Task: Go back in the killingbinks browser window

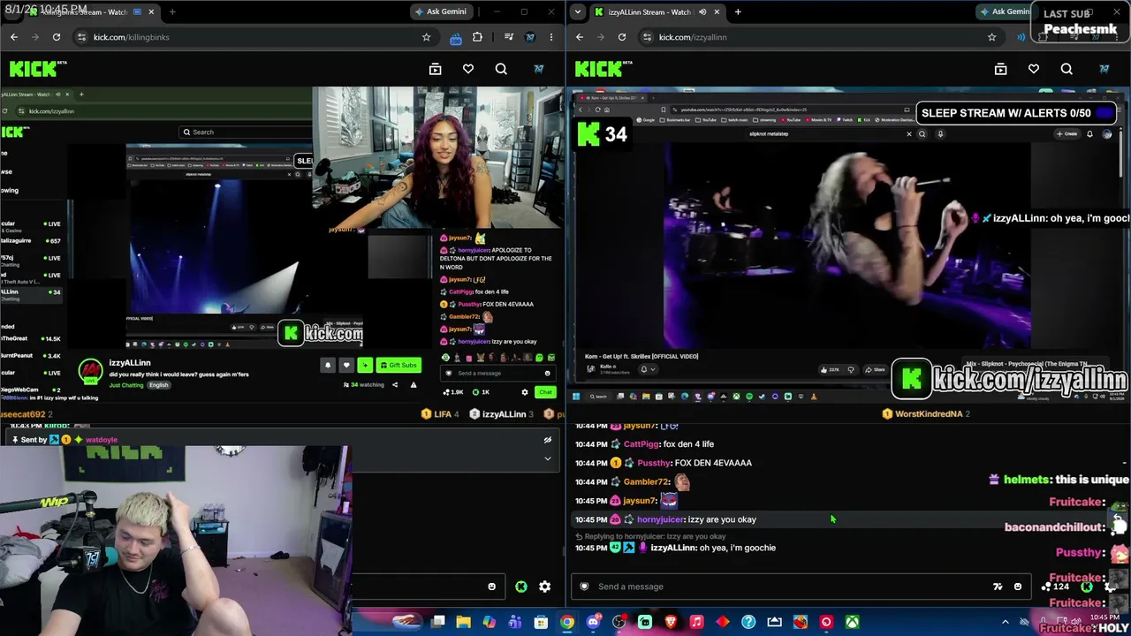Action: [x=14, y=37]
